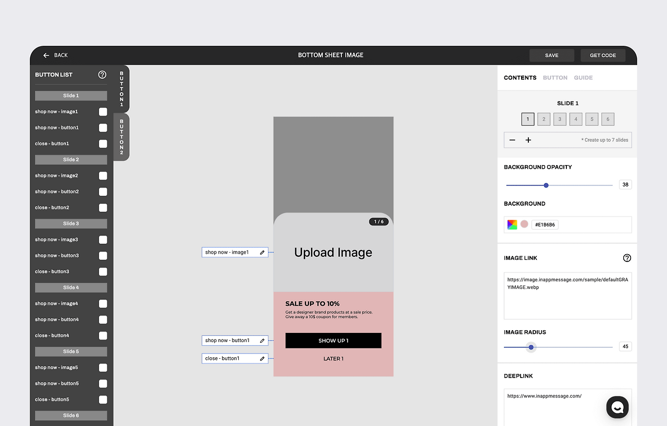Check shop now - button2 checkbox

pyautogui.click(x=103, y=192)
